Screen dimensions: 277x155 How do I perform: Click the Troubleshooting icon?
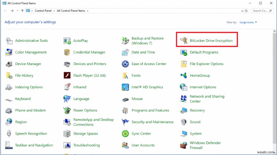coord(67,145)
